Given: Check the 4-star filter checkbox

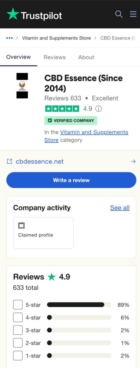Looking at the screenshot, I should tap(18, 318).
